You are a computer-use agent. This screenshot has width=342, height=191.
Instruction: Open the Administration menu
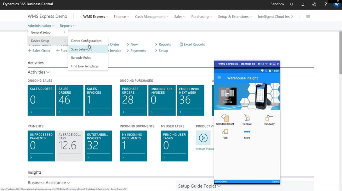coord(40,26)
